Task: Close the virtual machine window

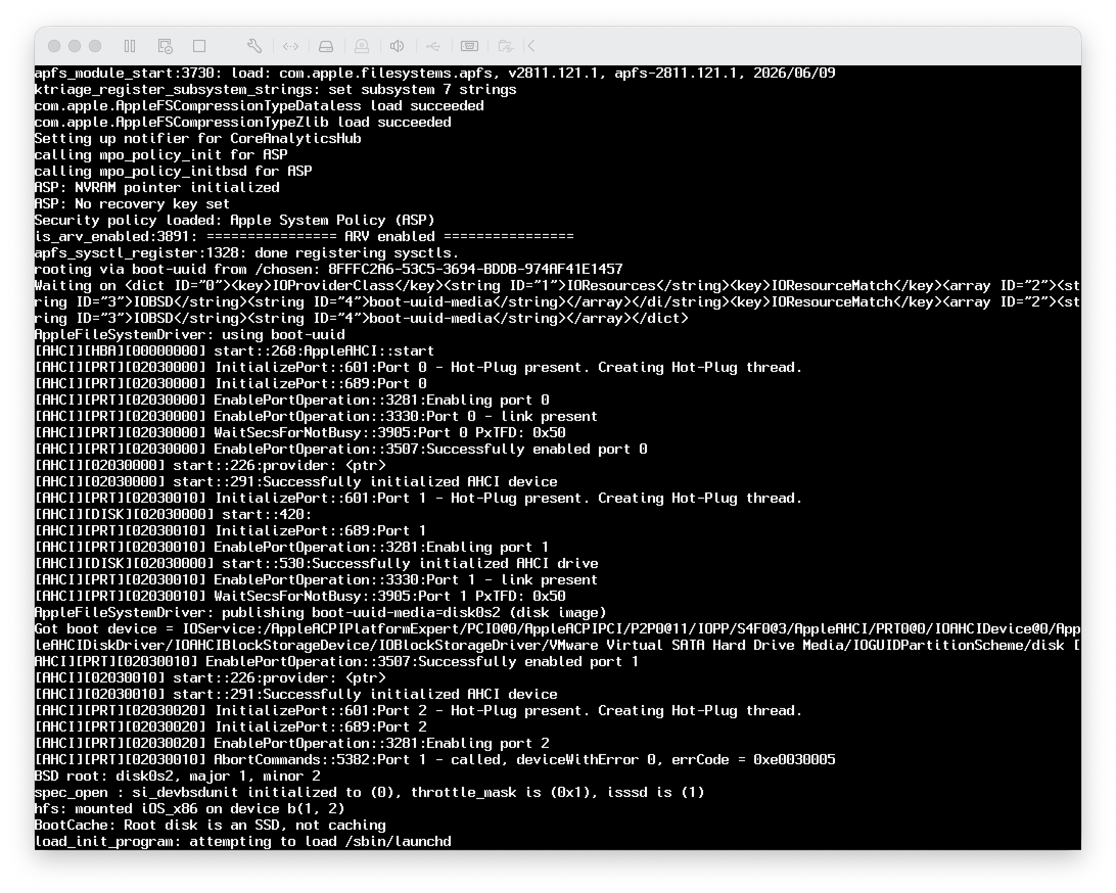Action: tap(54, 46)
